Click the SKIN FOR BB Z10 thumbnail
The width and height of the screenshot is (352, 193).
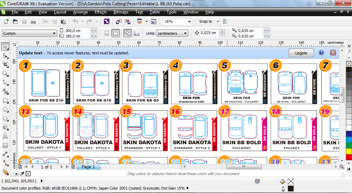coord(47,84)
